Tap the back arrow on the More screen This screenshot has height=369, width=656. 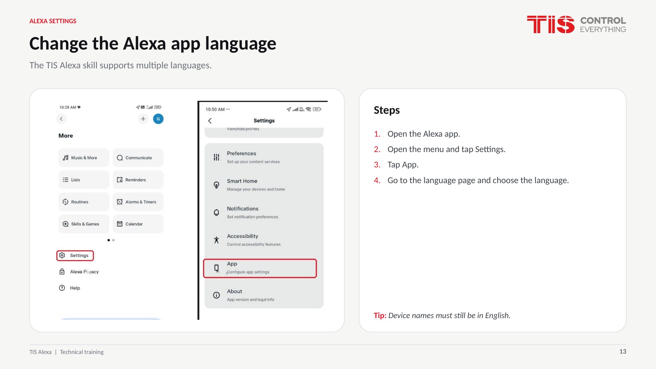[x=61, y=119]
